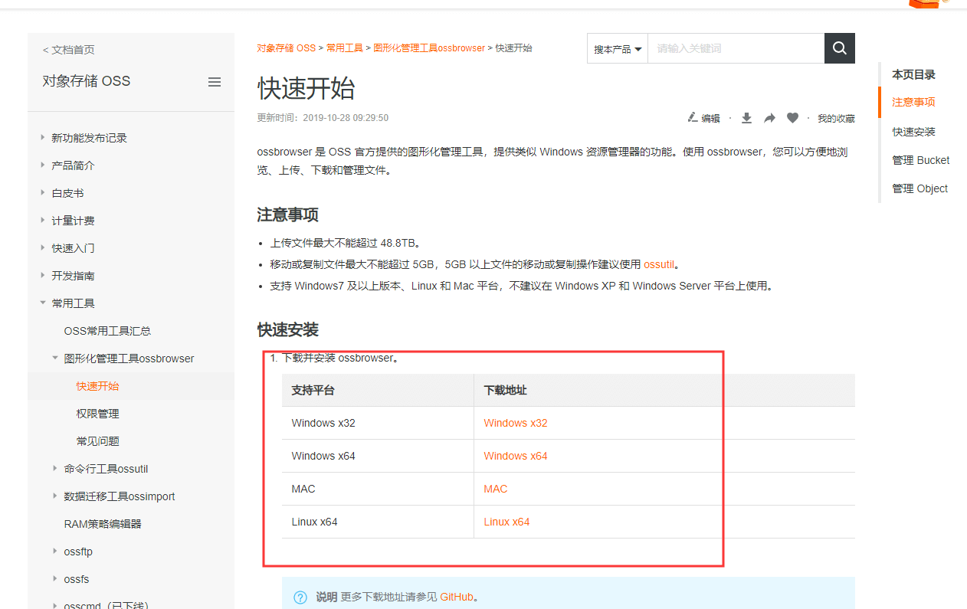This screenshot has width=967, height=609.
Task: Click the pencil edit icon
Action: coord(693,117)
